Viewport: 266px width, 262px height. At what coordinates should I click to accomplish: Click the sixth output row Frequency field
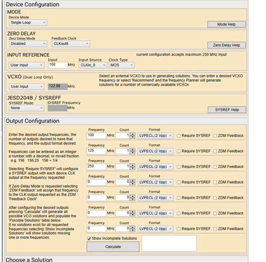97,213
